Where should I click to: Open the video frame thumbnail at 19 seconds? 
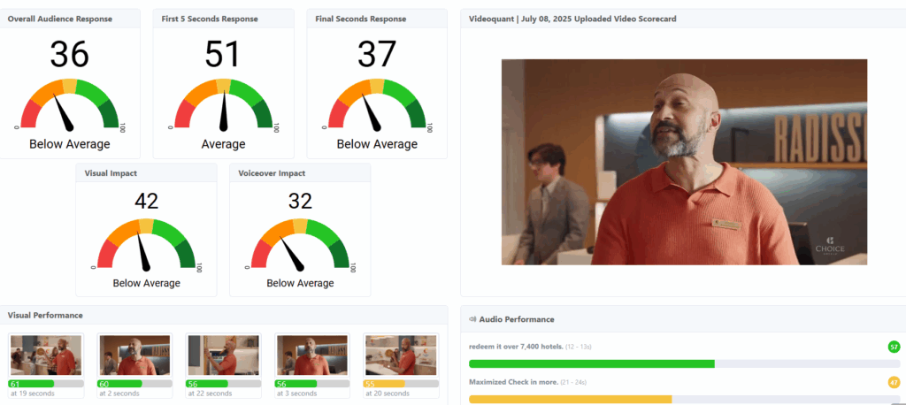coord(46,355)
